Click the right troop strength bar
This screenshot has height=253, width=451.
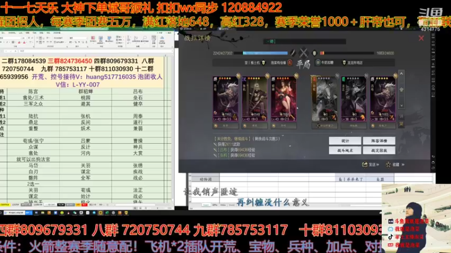[347, 53]
